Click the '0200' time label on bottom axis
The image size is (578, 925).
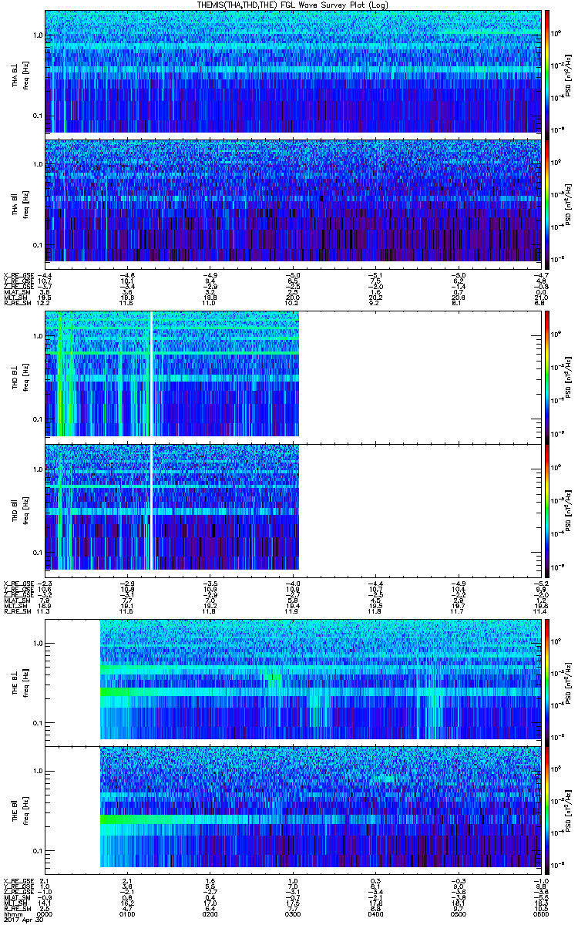[210, 913]
